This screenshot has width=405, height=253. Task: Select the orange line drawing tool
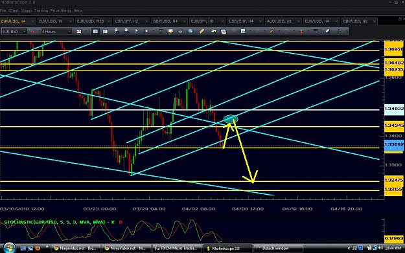pyautogui.click(x=272, y=31)
